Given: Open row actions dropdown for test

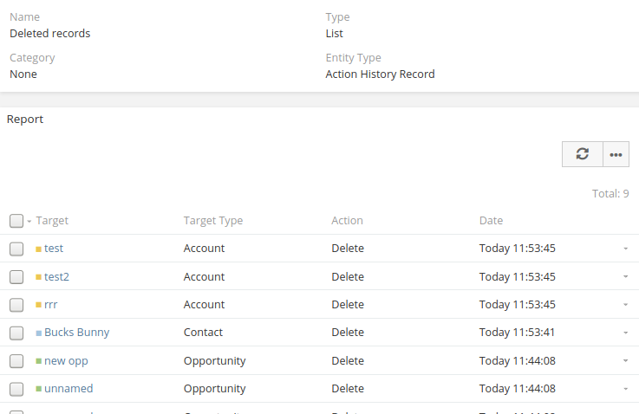Looking at the screenshot, I should (x=625, y=249).
